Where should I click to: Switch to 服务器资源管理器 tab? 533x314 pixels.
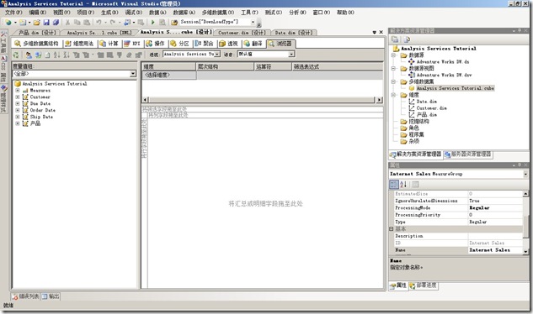[468, 154]
